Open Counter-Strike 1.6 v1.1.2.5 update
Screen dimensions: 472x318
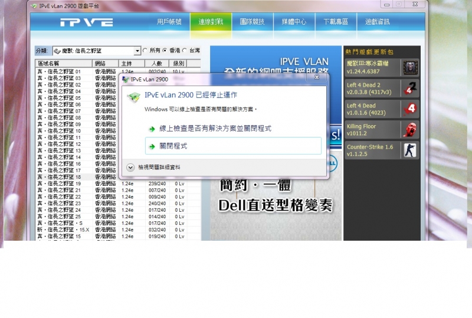click(x=382, y=150)
